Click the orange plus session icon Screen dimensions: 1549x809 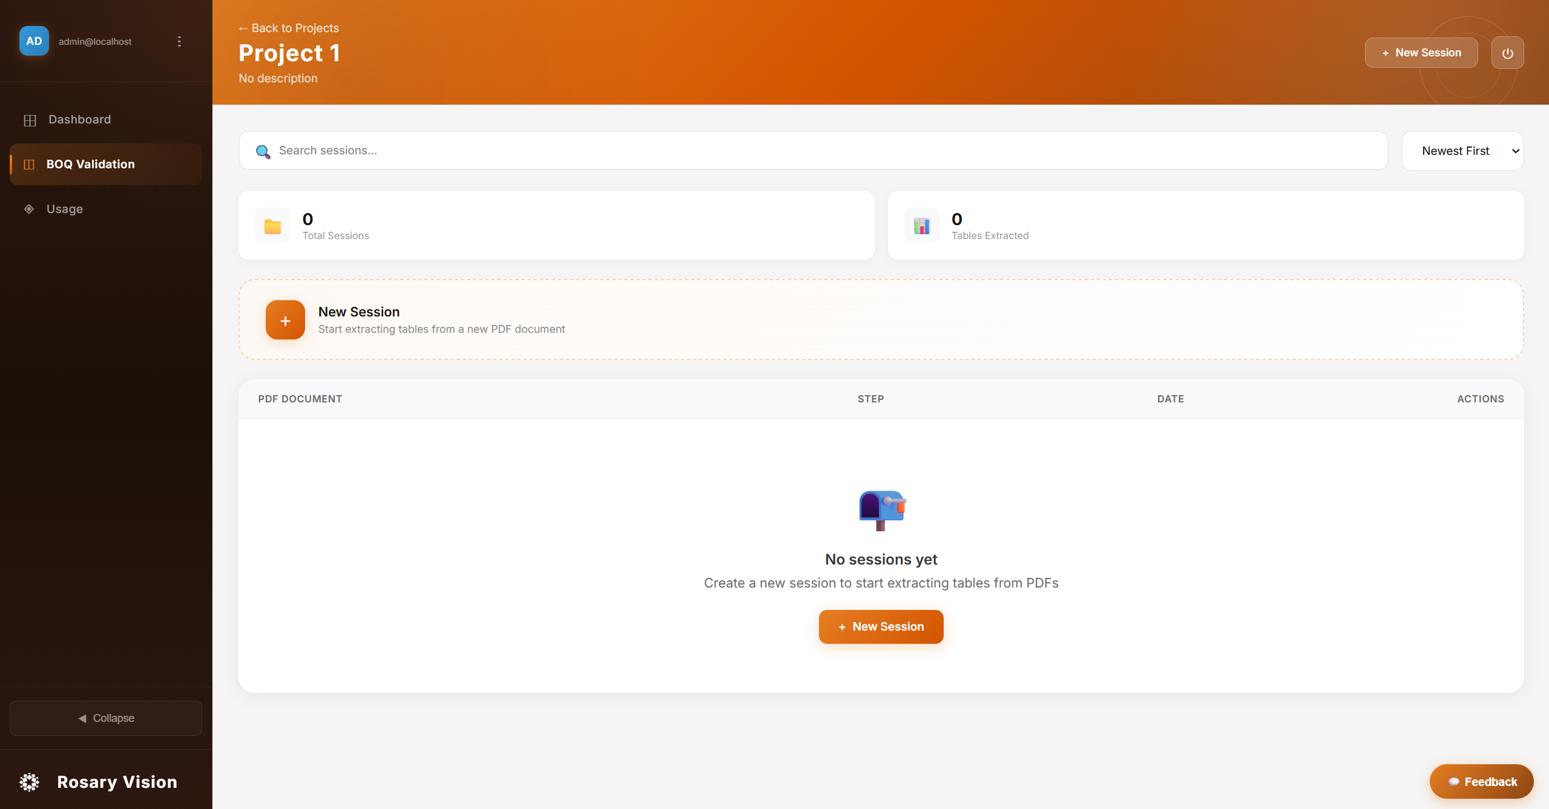pos(285,320)
